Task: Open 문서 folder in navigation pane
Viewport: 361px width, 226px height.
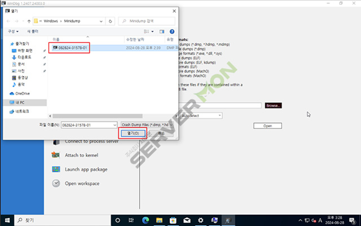Action: click(x=18, y=64)
